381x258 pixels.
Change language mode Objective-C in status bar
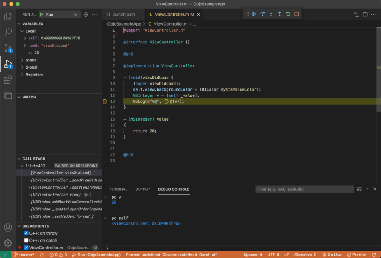(305, 255)
